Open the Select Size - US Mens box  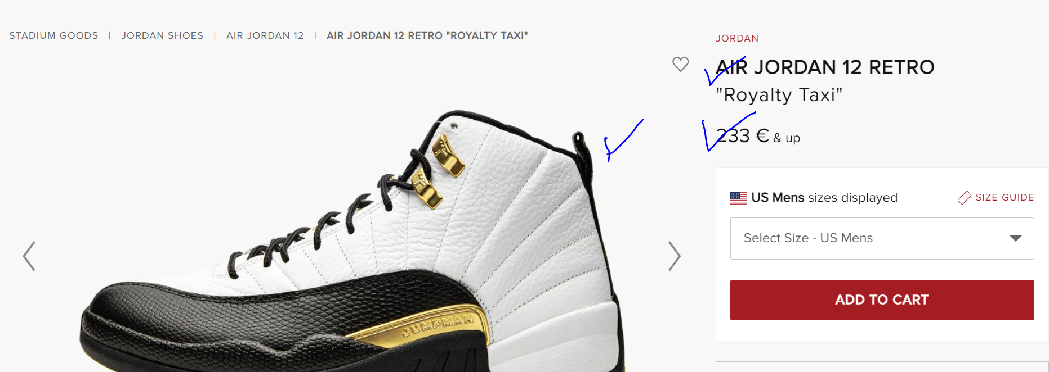click(x=882, y=238)
